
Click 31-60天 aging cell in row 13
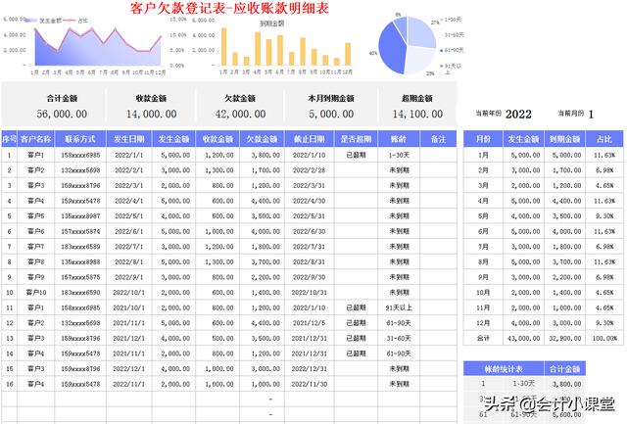click(x=399, y=338)
